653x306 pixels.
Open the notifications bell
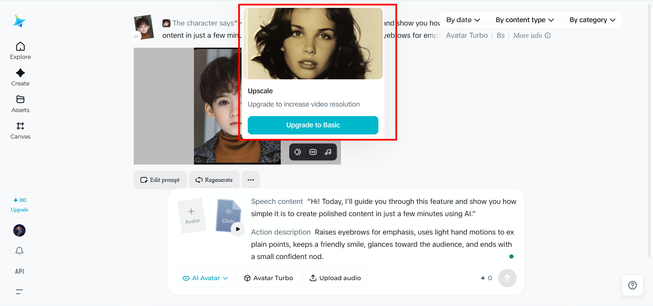point(19,251)
